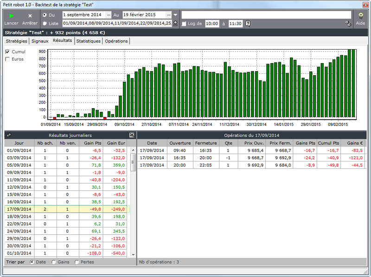Click the settings gears icon beside Aide
This screenshot has height=277, width=371.
pyautogui.click(x=348, y=24)
